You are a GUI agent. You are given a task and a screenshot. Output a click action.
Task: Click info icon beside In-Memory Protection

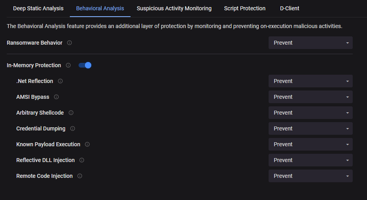tap(68, 65)
